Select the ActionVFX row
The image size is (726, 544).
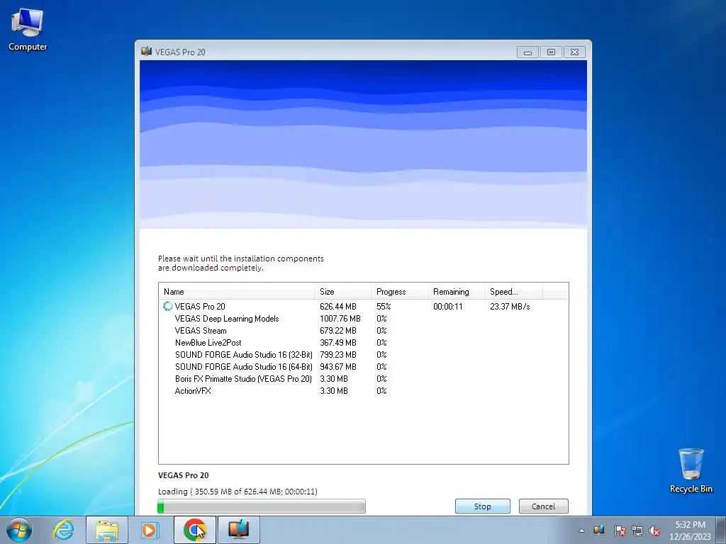(363, 390)
